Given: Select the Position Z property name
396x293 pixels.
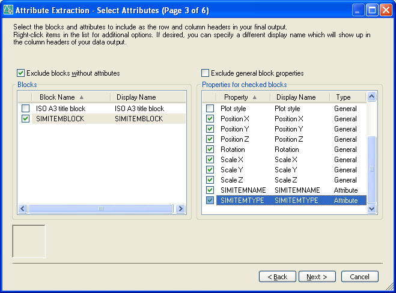Looking at the screenshot, I should pyautogui.click(x=235, y=139).
